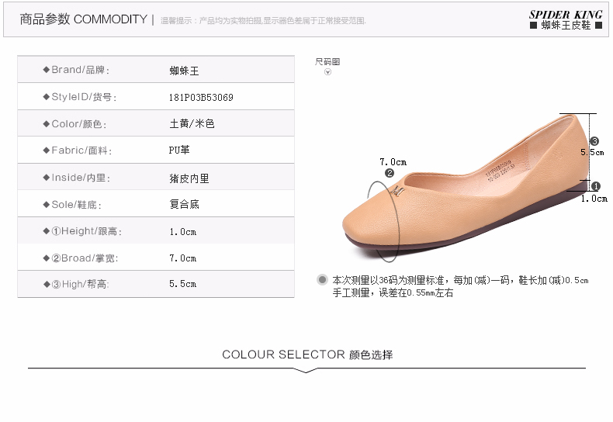
Task: Click the down chevron under Colour Selector
Action: coord(306,370)
